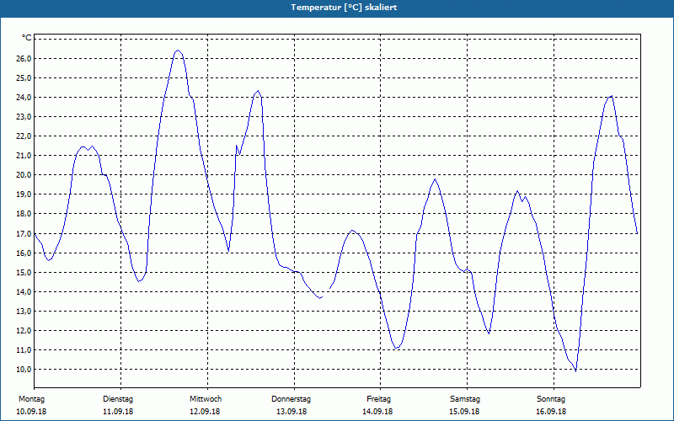Select the 15,0 axis value
This screenshot has height=421, width=674.
[24, 272]
